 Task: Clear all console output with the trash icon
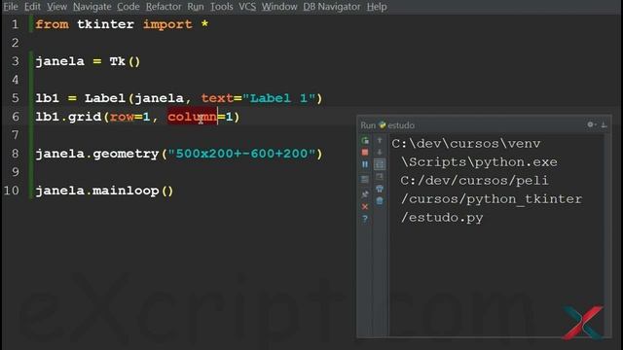pos(380,201)
